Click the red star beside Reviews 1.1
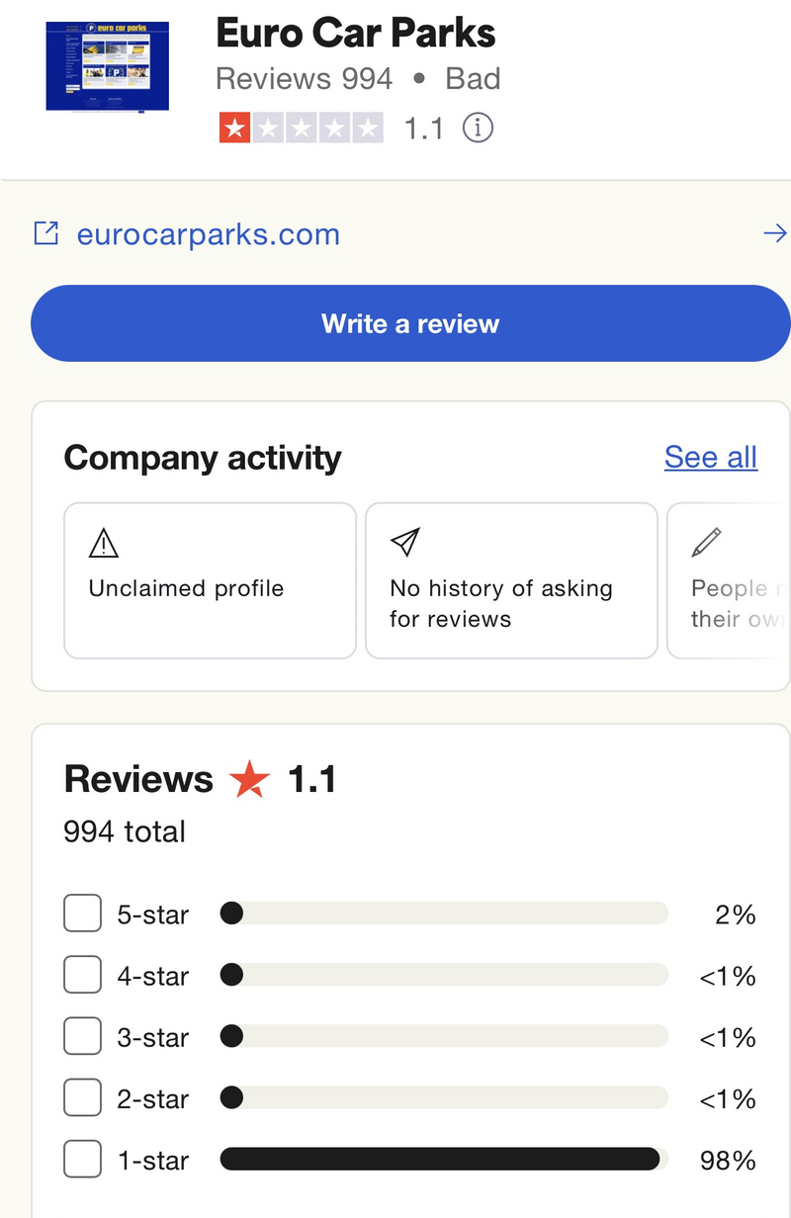791x1218 pixels. pyautogui.click(x=249, y=780)
